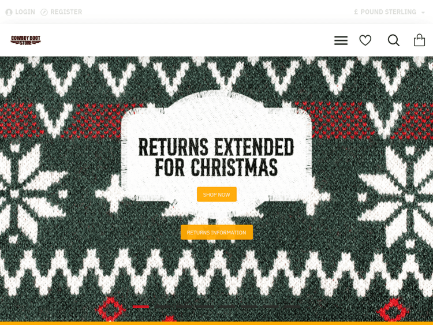Click the currency dropdown arrow
433x325 pixels.
(423, 13)
